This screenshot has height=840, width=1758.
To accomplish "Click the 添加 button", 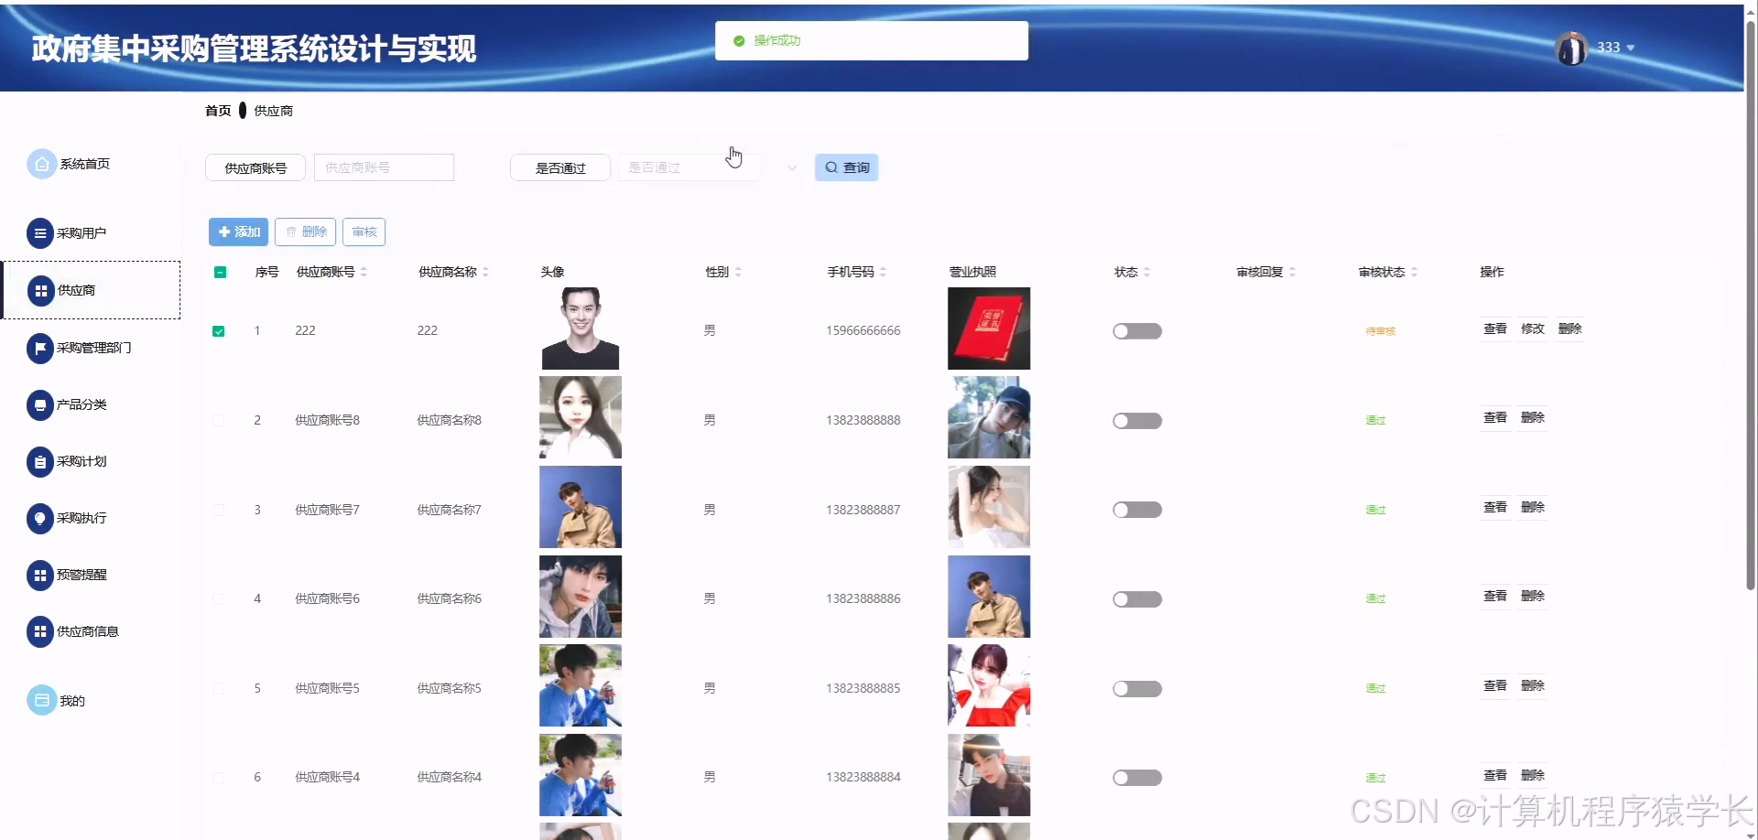I will tap(238, 232).
